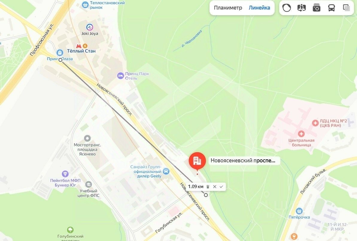This screenshot has width=357, height=241.
Task: Confirm ruler measurement with checkmark
Action: click(x=221, y=187)
